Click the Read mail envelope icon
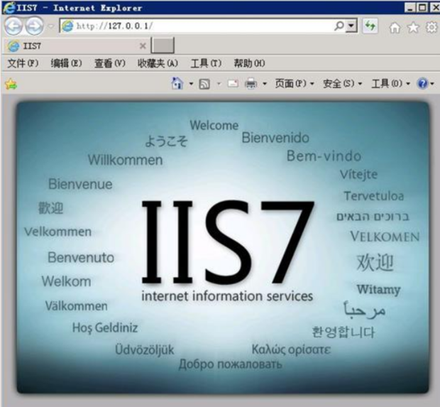Screen dimensions: 440x407 (x=233, y=84)
